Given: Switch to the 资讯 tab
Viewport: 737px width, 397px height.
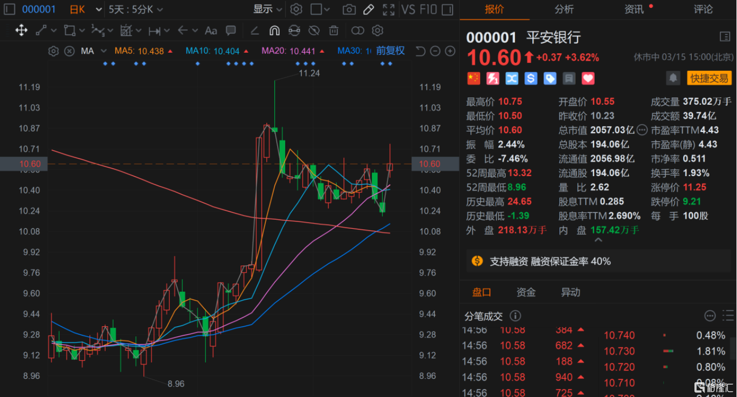Looking at the screenshot, I should [x=634, y=9].
